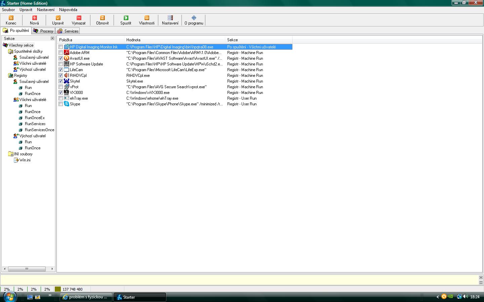Viewport: 484px width, 302px height.
Task: Click the left arrow of the tree scrollbar
Action: (x=4, y=269)
